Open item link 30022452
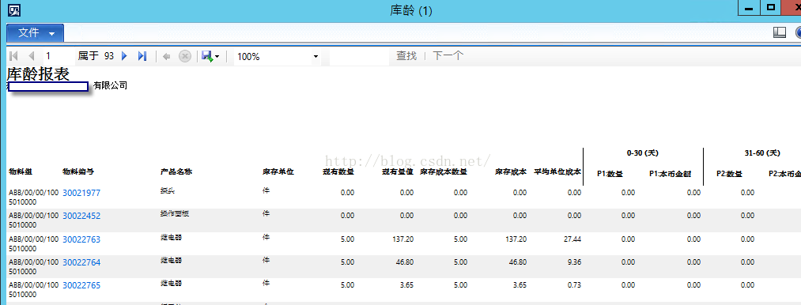 pos(81,216)
